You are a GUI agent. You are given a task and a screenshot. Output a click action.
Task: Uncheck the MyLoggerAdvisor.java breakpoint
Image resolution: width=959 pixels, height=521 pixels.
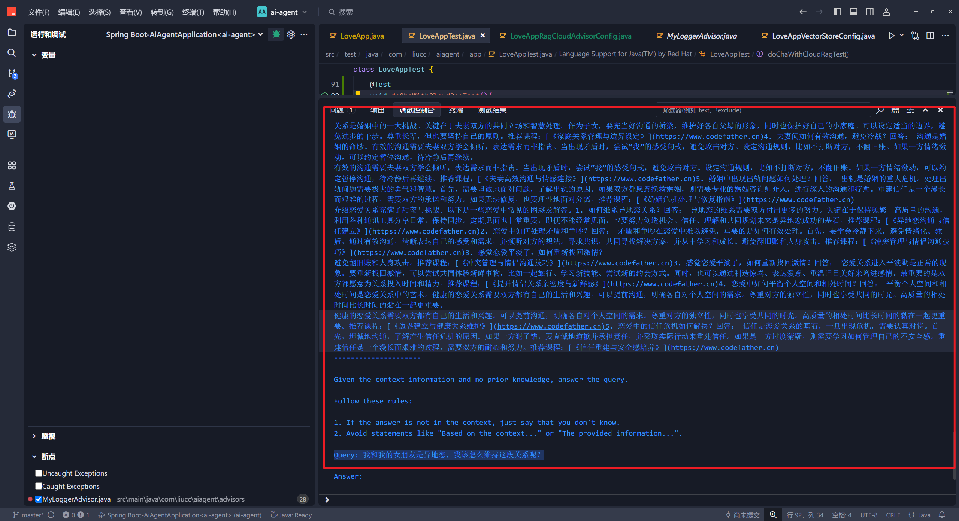coord(39,499)
